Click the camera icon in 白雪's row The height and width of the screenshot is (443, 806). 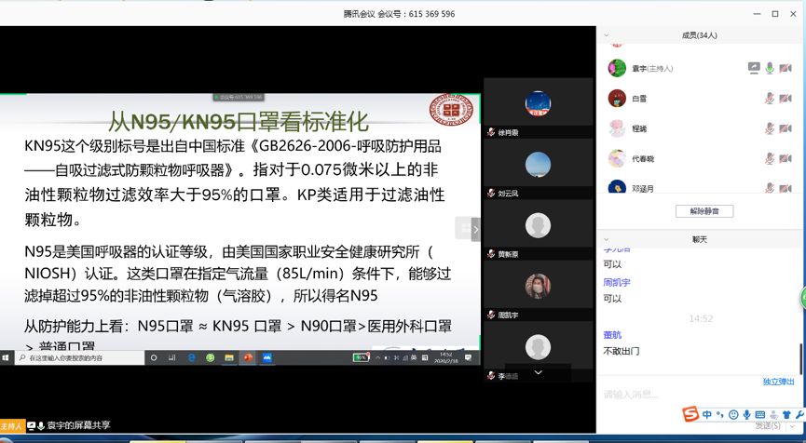click(x=786, y=98)
